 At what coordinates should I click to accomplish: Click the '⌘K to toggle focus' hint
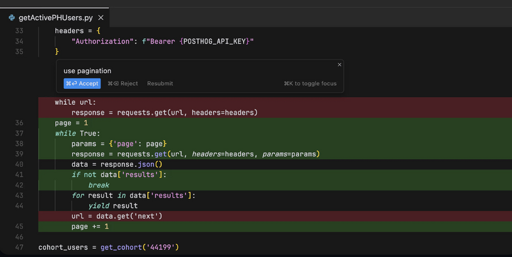[310, 84]
